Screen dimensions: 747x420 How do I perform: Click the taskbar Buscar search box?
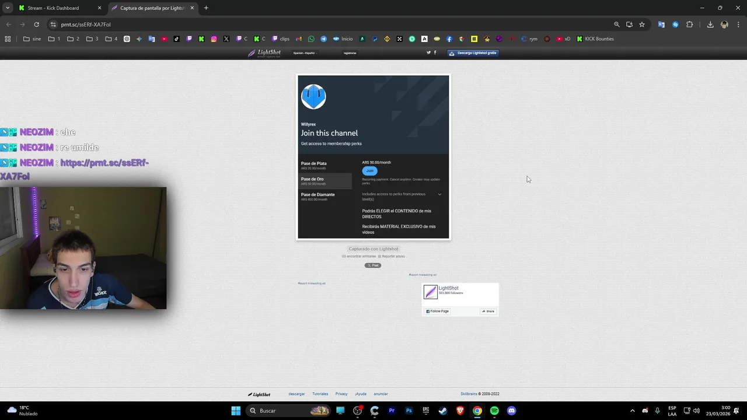pyautogui.click(x=288, y=411)
